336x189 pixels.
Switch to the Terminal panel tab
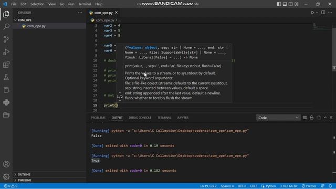click(164, 118)
